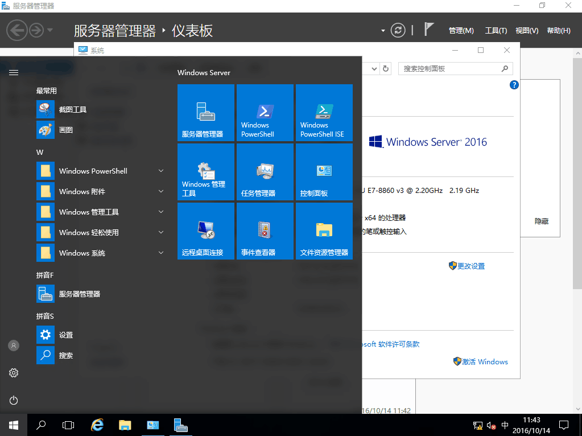
Task: Launch Internet Explorer from the taskbar
Action: click(97, 425)
